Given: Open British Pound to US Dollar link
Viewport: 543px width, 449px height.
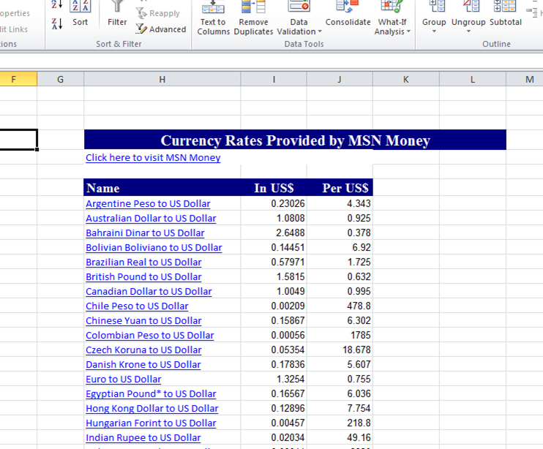Looking at the screenshot, I should point(143,276).
